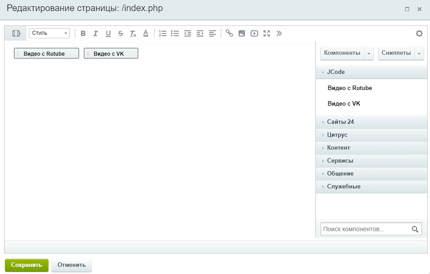
Task: Insert an image
Action: (242, 33)
